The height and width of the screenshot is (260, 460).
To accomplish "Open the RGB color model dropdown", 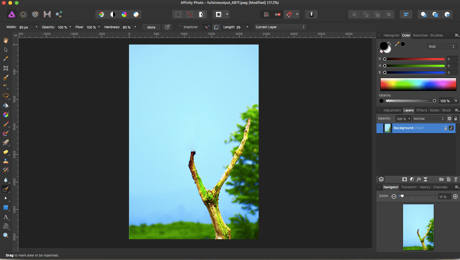I will (442, 47).
